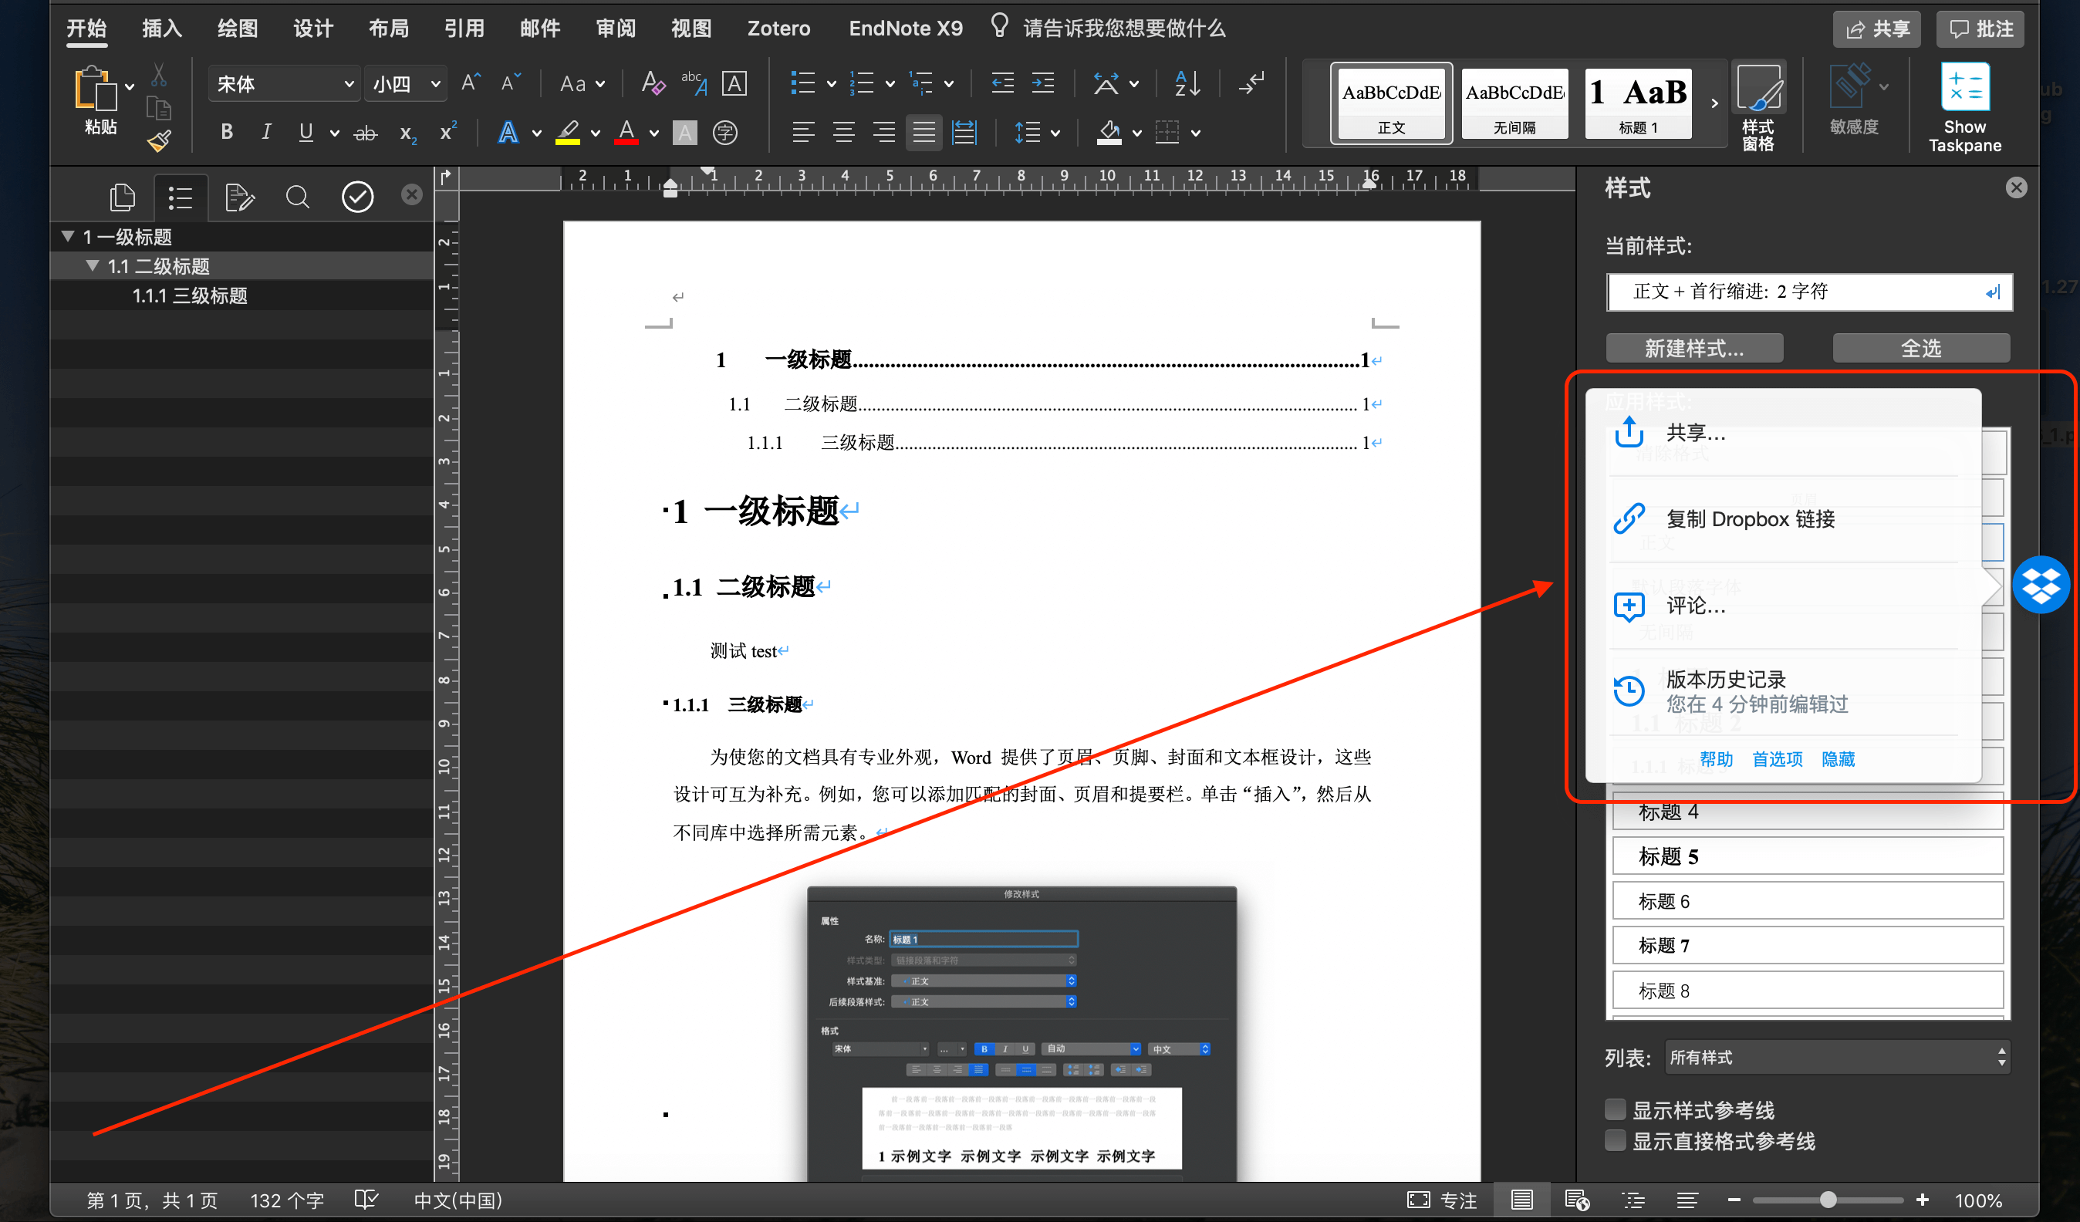The image size is (2080, 1222).
Task: Choose 复制 Dropbox 链接 in the popup
Action: point(1783,519)
